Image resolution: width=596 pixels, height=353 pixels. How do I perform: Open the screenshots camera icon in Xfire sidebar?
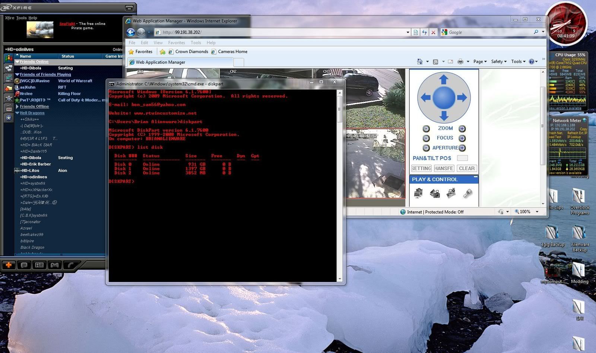tap(9, 98)
